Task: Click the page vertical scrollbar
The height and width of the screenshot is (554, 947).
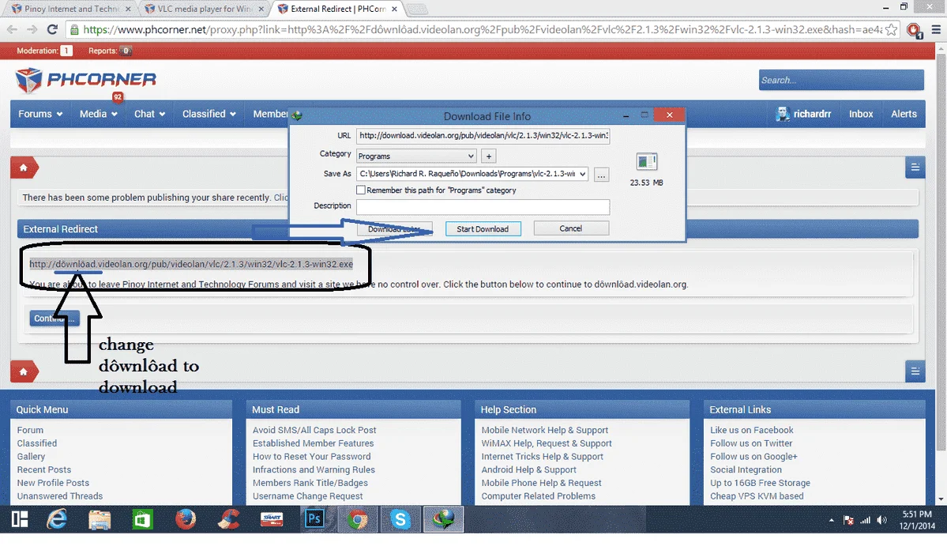Action: tap(941, 254)
